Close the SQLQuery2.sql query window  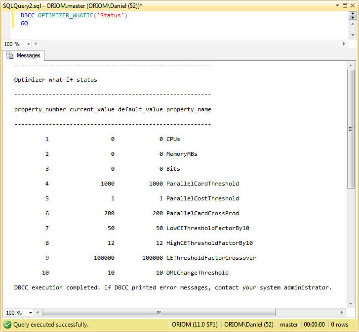[x=353, y=5]
